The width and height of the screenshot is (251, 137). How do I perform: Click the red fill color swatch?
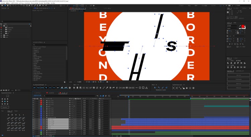(x=243, y=26)
